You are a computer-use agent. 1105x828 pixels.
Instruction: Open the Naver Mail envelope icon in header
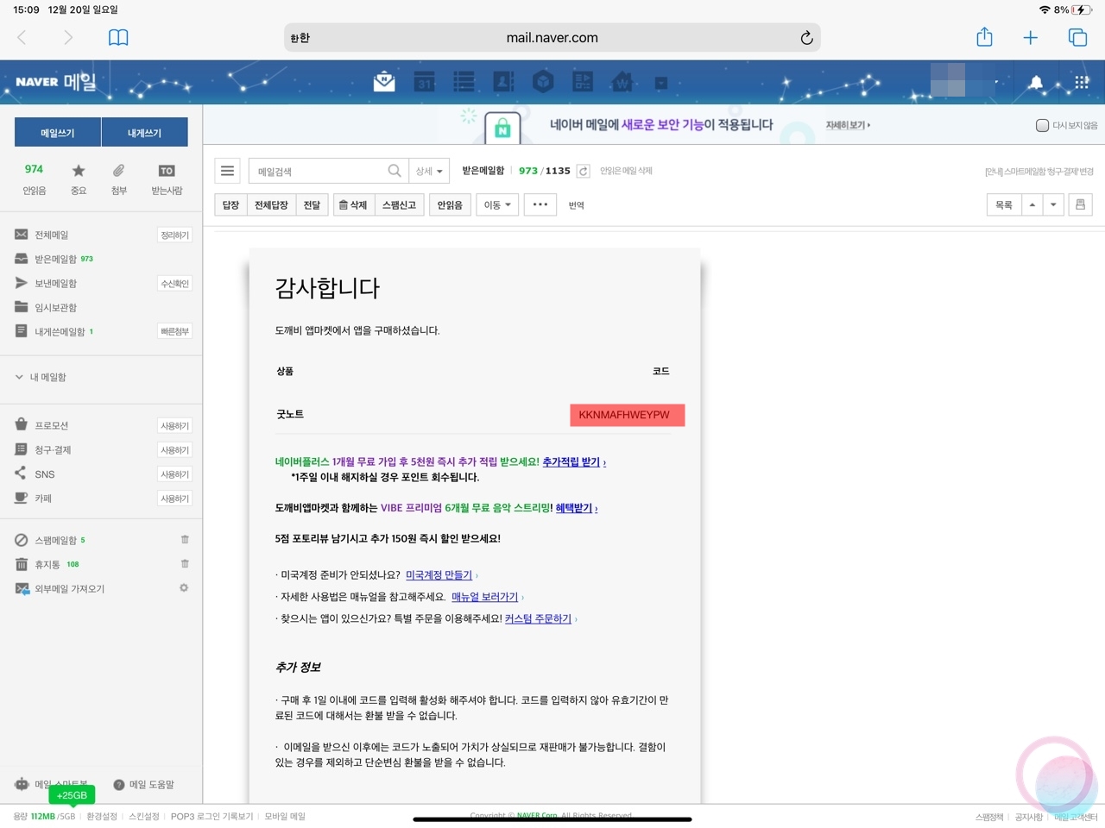(384, 82)
